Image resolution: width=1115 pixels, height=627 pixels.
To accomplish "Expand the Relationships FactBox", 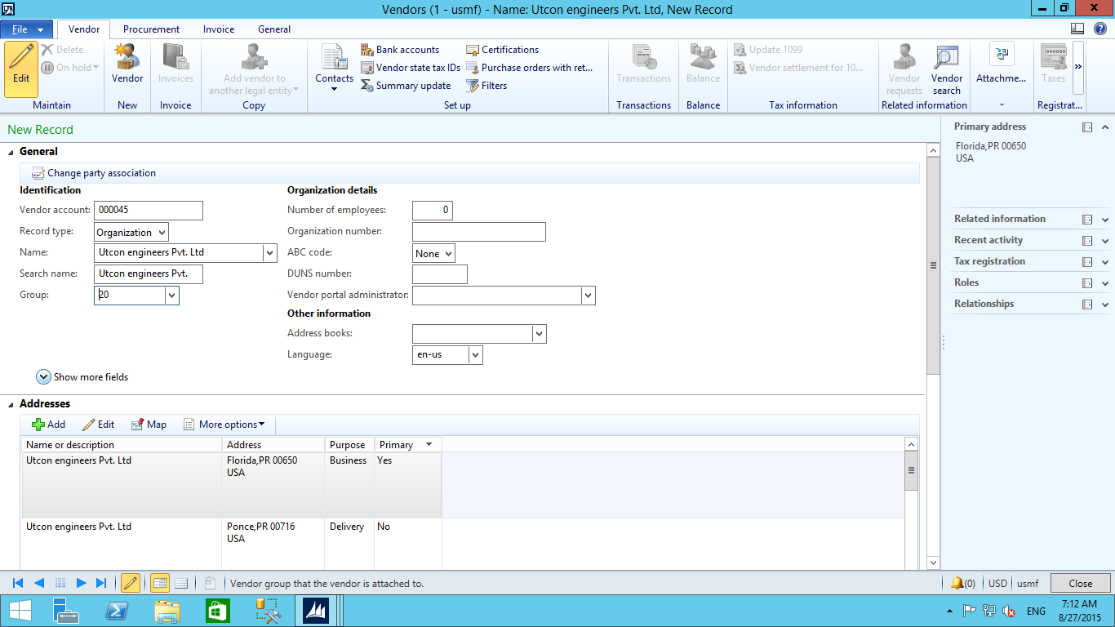I will pos(1105,305).
